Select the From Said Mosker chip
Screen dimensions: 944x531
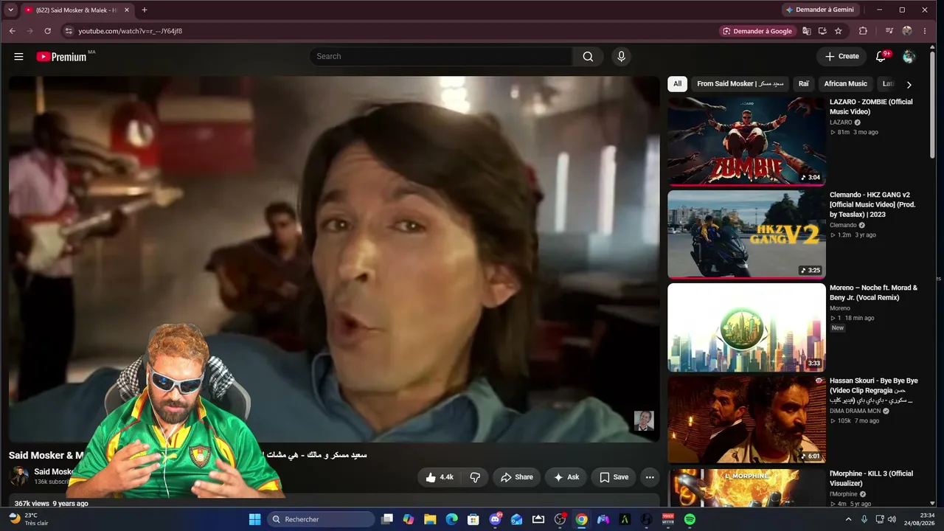tap(740, 84)
